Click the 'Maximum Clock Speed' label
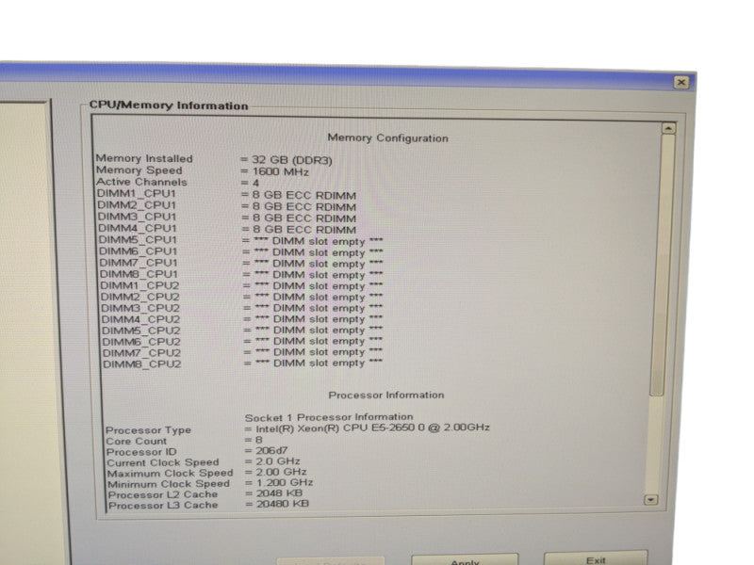Viewport: 754px width, 565px height. pos(171,474)
